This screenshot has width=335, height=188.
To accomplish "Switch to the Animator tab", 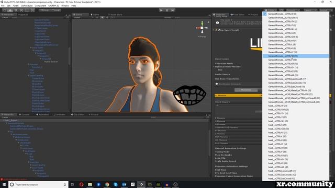I will 60,114.
